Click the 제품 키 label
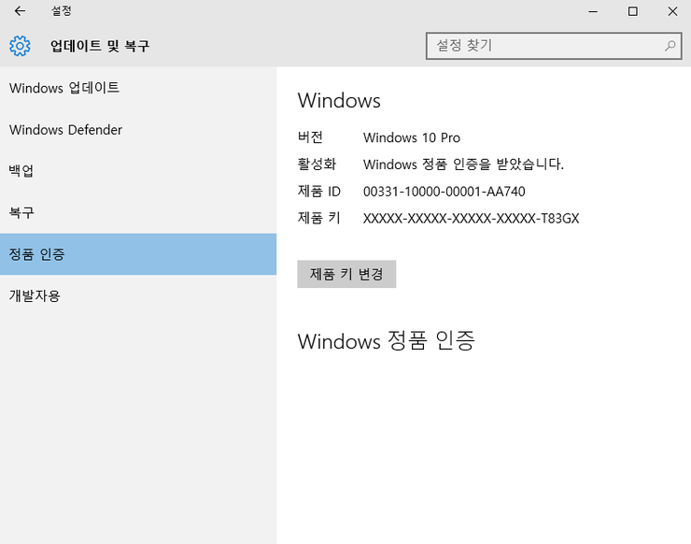 click(319, 218)
